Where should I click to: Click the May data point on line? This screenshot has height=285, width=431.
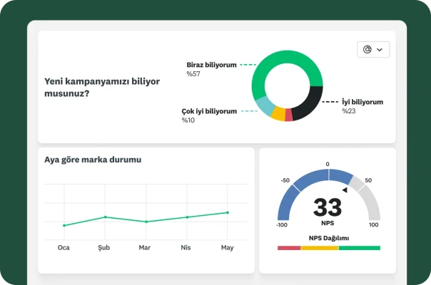(x=228, y=212)
